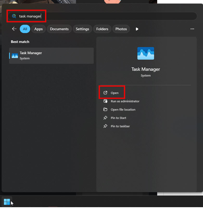Choose Pin to Start

tap(118, 118)
